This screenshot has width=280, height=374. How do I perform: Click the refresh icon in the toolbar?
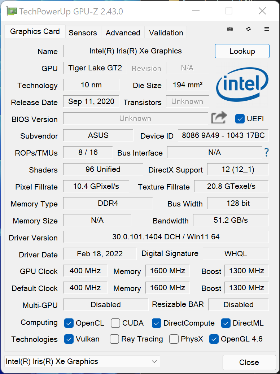(248, 29)
